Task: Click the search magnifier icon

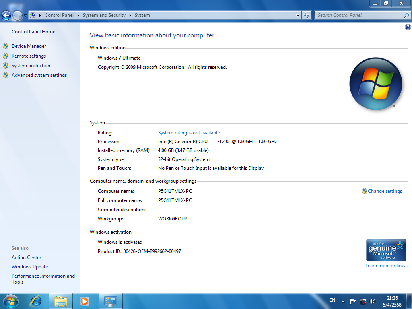Action: pos(406,15)
